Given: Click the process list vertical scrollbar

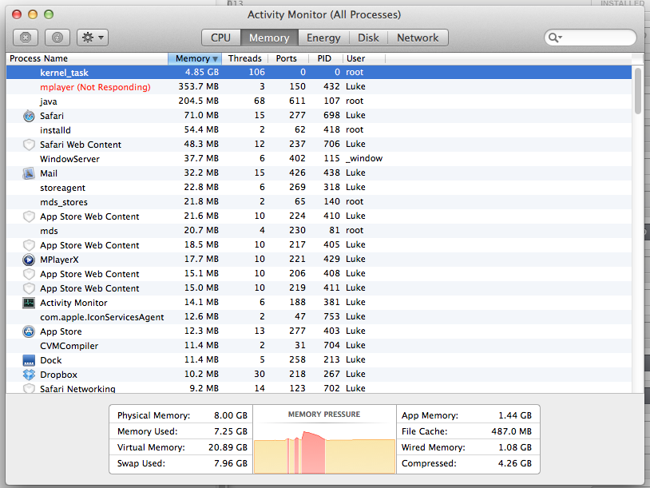Looking at the screenshot, I should [x=638, y=90].
